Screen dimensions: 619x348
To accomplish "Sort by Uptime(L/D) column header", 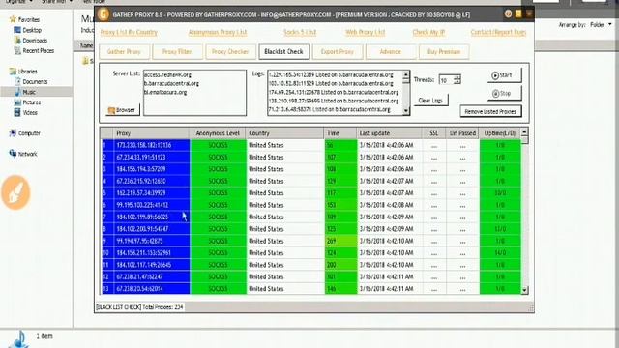I will pyautogui.click(x=500, y=133).
